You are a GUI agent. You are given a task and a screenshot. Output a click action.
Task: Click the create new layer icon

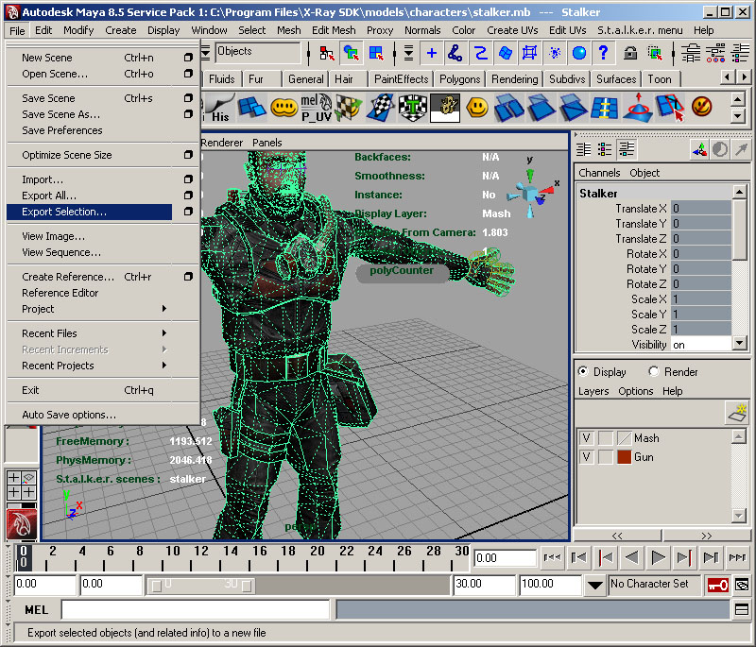point(737,413)
